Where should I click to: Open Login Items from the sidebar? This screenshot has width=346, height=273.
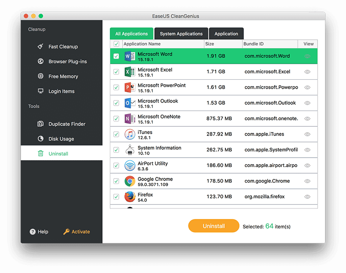tap(62, 91)
